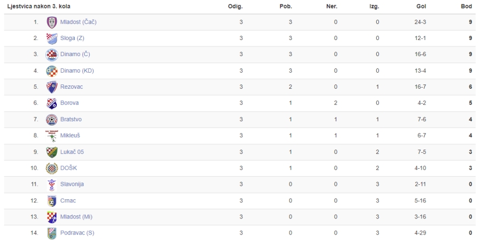Click the Mladost (Čač) club crest
This screenshot has width=481, height=243.
(x=51, y=22)
